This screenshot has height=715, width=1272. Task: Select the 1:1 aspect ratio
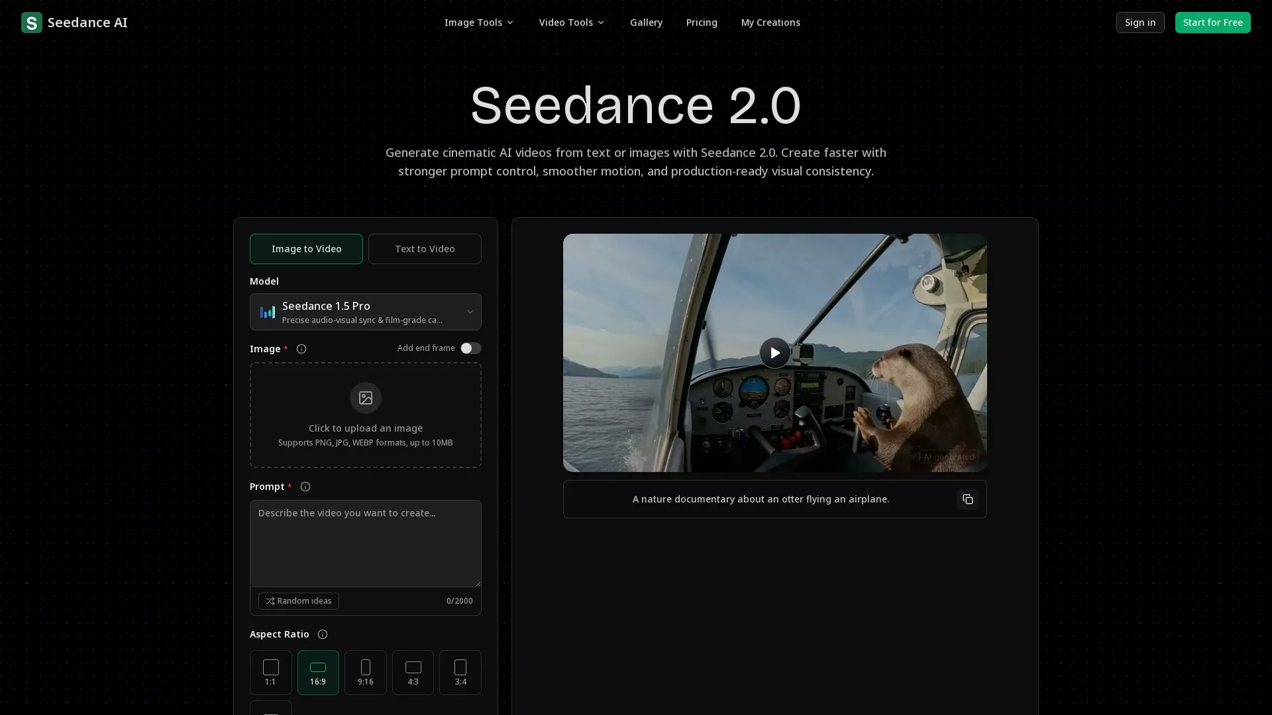270,672
